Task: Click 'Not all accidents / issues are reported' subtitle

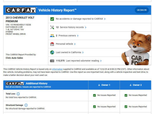Action: 28,87
